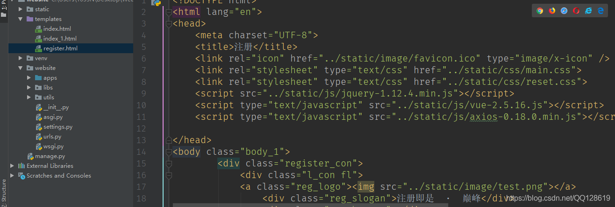Expand the static folder
Screen dimensions: 615x207
click(21, 9)
